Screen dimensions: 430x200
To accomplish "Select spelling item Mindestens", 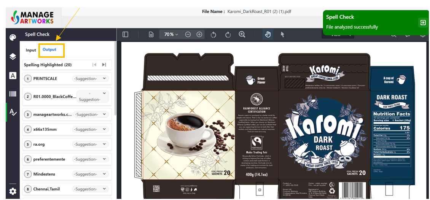I will [44, 174].
